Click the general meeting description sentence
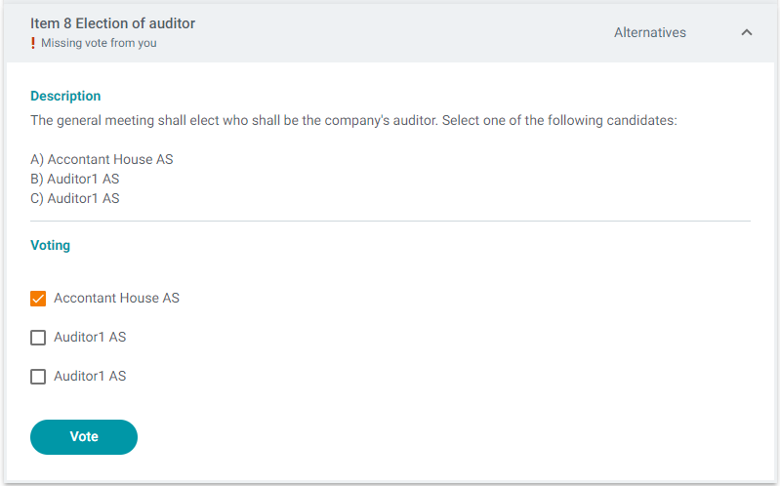Viewport: 780px width, 486px height. tap(353, 120)
